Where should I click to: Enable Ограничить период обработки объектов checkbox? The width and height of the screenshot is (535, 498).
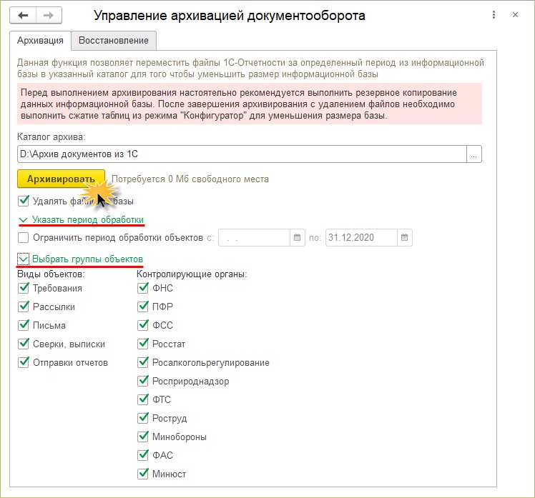coord(23,238)
